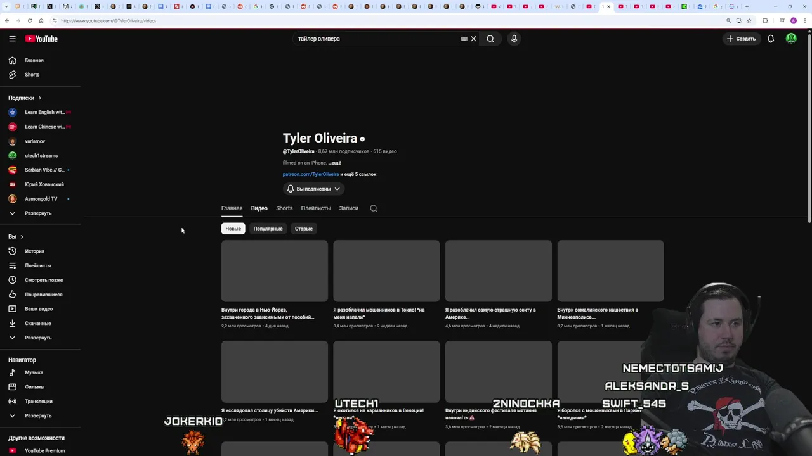Search within the channel using the magnifier

point(374,208)
